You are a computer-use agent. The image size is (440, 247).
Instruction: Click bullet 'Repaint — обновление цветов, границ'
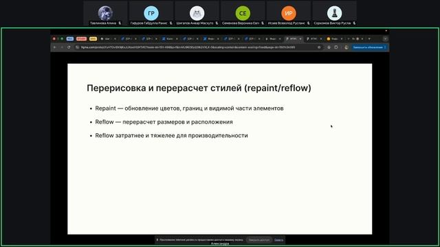[189, 108]
